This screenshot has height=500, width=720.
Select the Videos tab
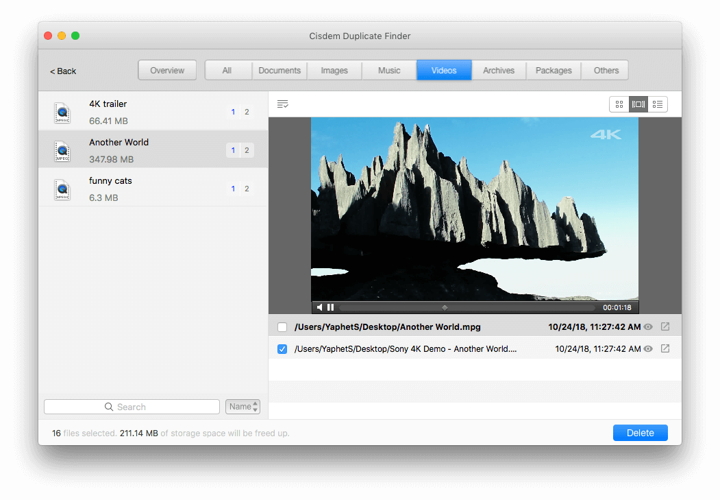[x=444, y=71]
